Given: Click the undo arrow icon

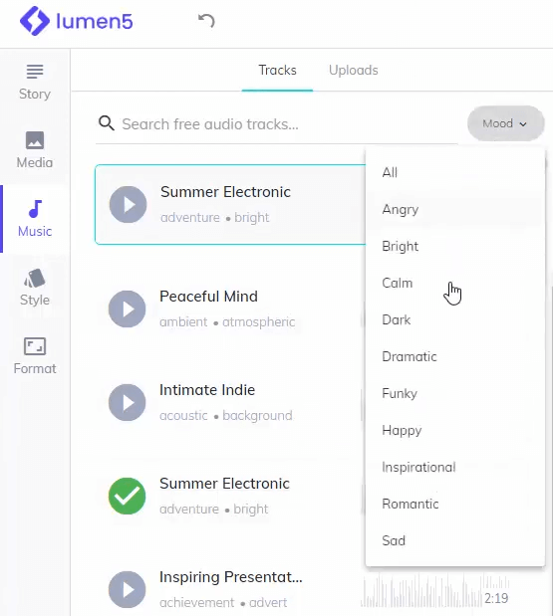Looking at the screenshot, I should [x=206, y=21].
